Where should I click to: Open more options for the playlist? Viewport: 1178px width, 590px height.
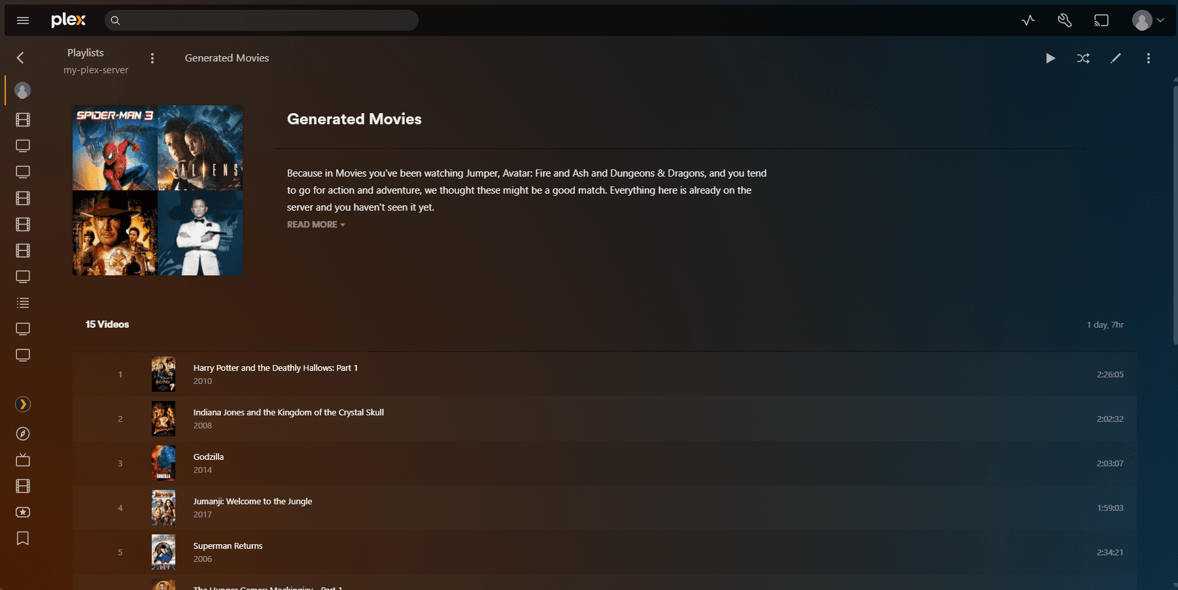click(x=1149, y=58)
